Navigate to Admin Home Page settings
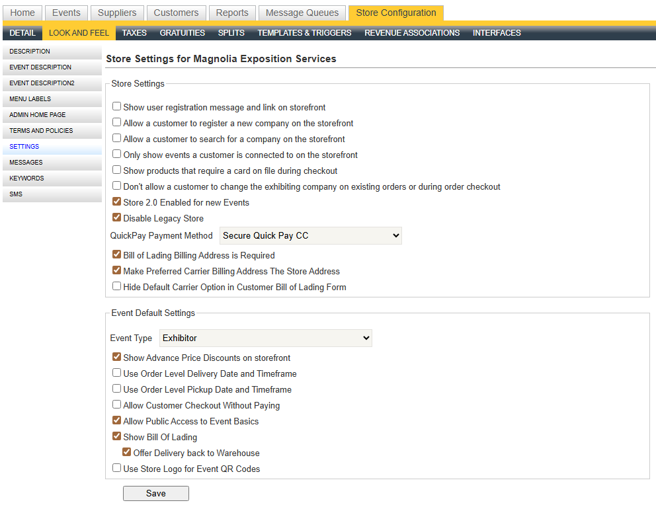Image resolution: width=656 pixels, height=507 pixels. [x=38, y=115]
